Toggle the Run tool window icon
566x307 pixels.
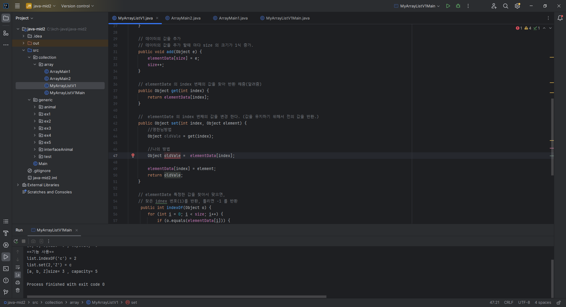coord(6,257)
